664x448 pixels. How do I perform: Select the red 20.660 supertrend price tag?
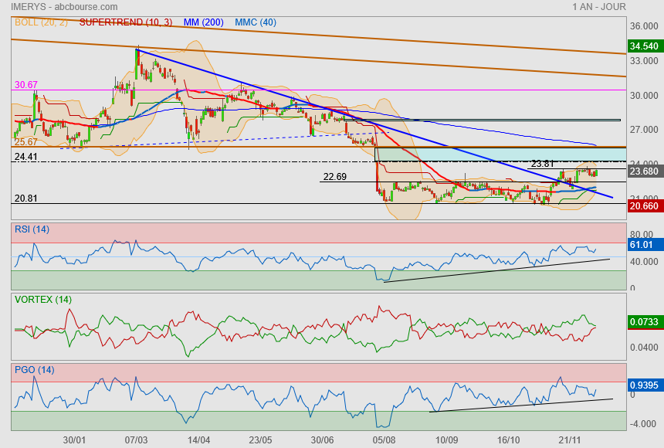coord(643,206)
